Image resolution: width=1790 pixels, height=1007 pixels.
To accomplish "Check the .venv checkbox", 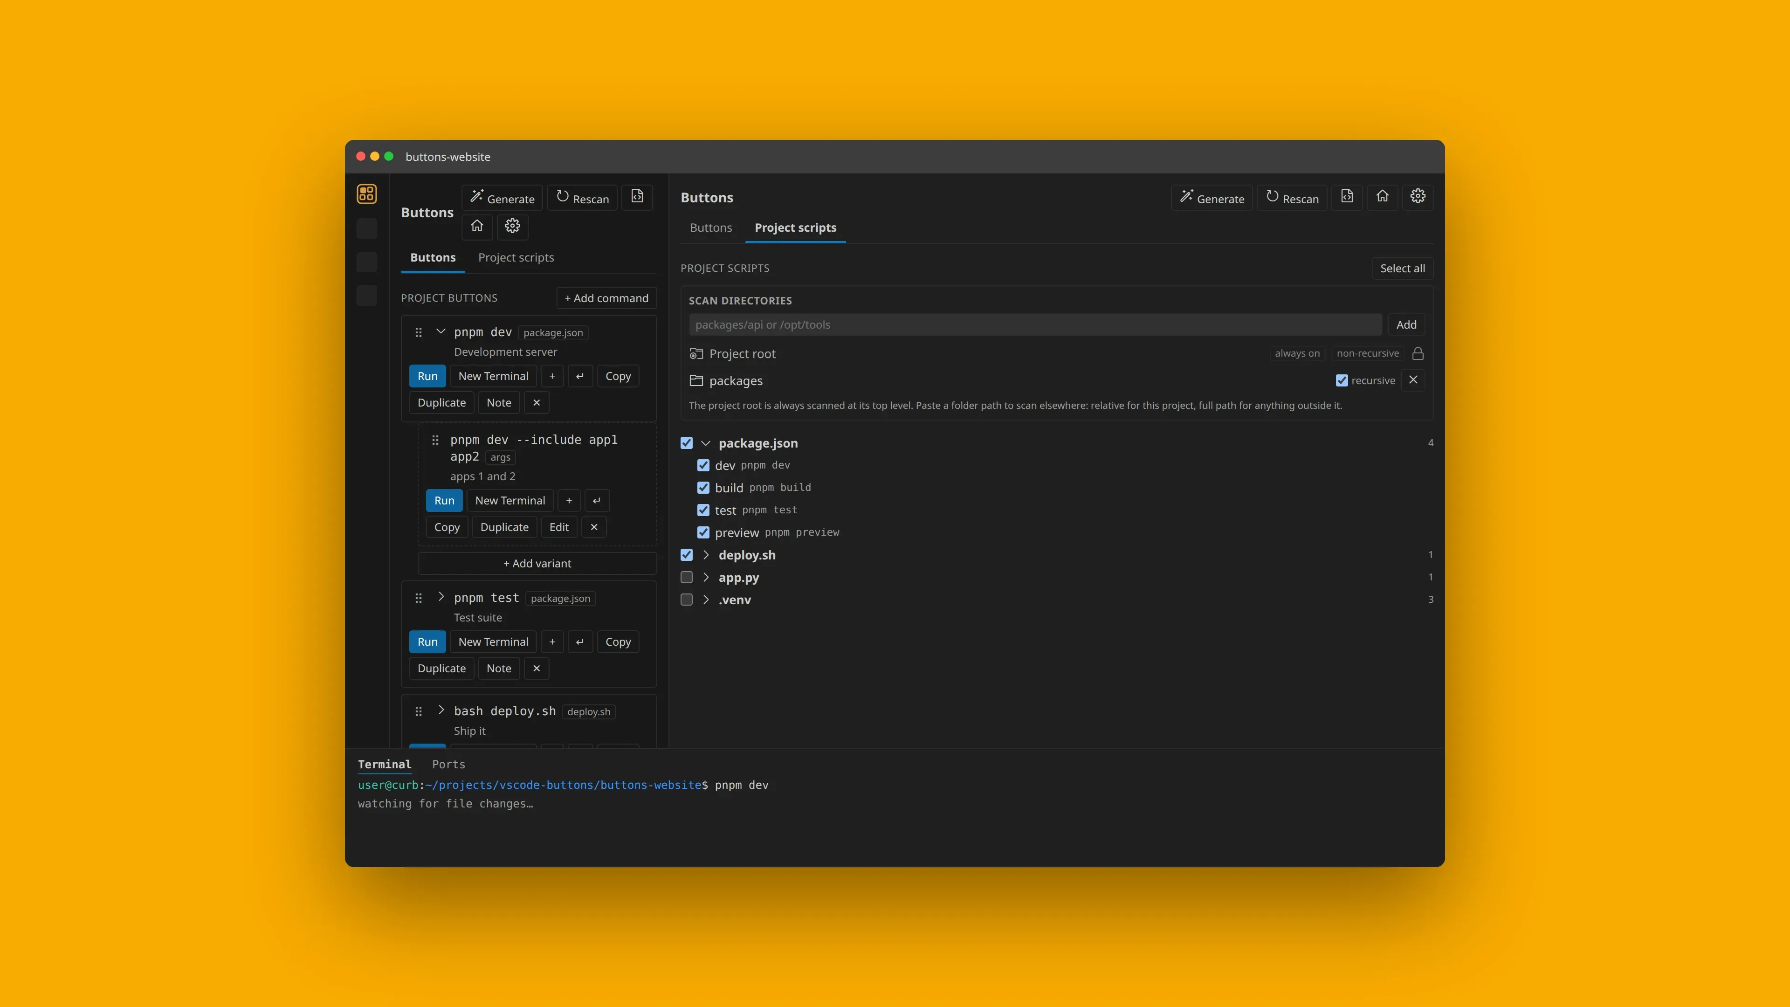I will click(687, 600).
